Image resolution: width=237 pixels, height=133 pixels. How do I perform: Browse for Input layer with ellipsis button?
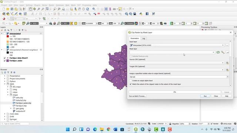point(227,45)
